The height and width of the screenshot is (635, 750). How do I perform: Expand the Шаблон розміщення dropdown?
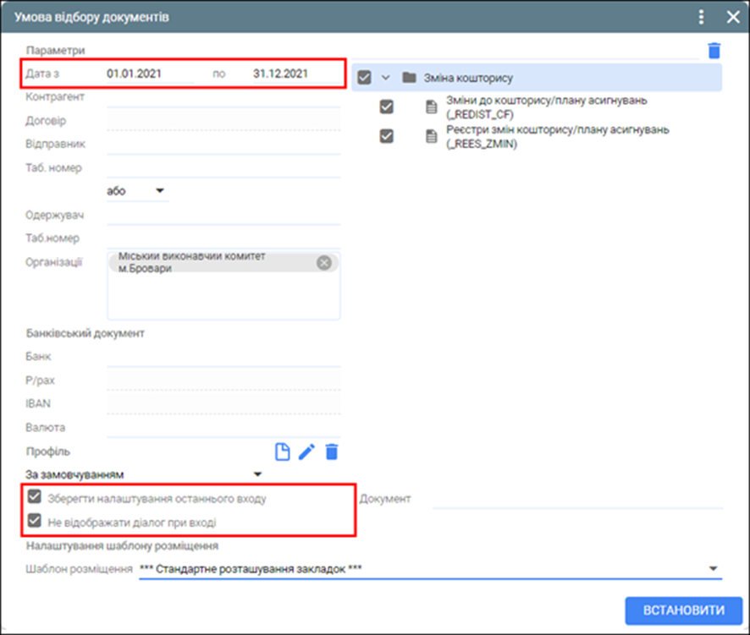[x=713, y=569]
